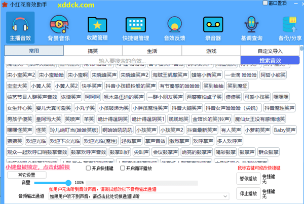
Task: Open the 音效反馈 icon
Action: click(174, 26)
